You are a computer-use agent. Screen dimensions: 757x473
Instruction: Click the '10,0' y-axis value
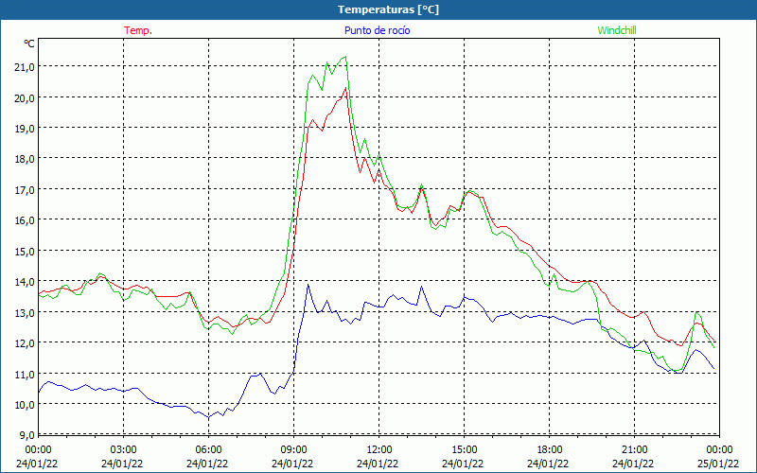click(25, 405)
